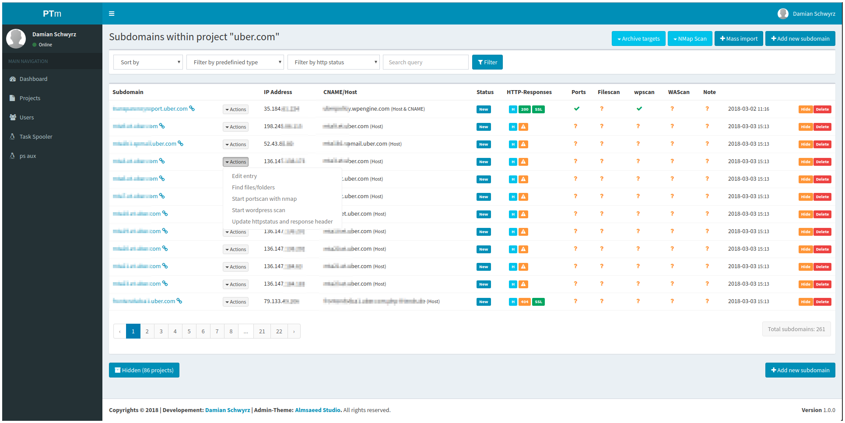845x423 pixels.
Task: Hide the 198.248 row entry
Action: point(806,127)
